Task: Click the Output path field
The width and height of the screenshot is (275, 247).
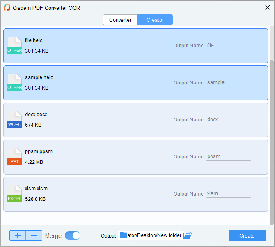Action: click(x=150, y=235)
